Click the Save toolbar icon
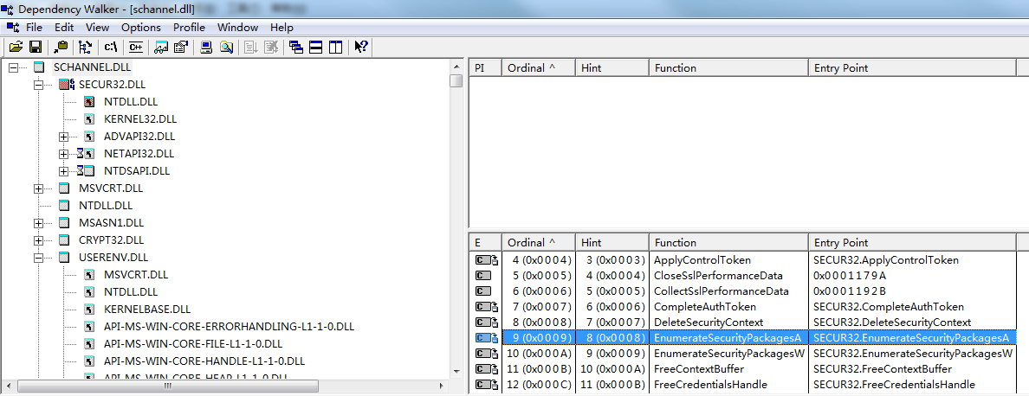The image size is (1029, 396). pos(36,47)
